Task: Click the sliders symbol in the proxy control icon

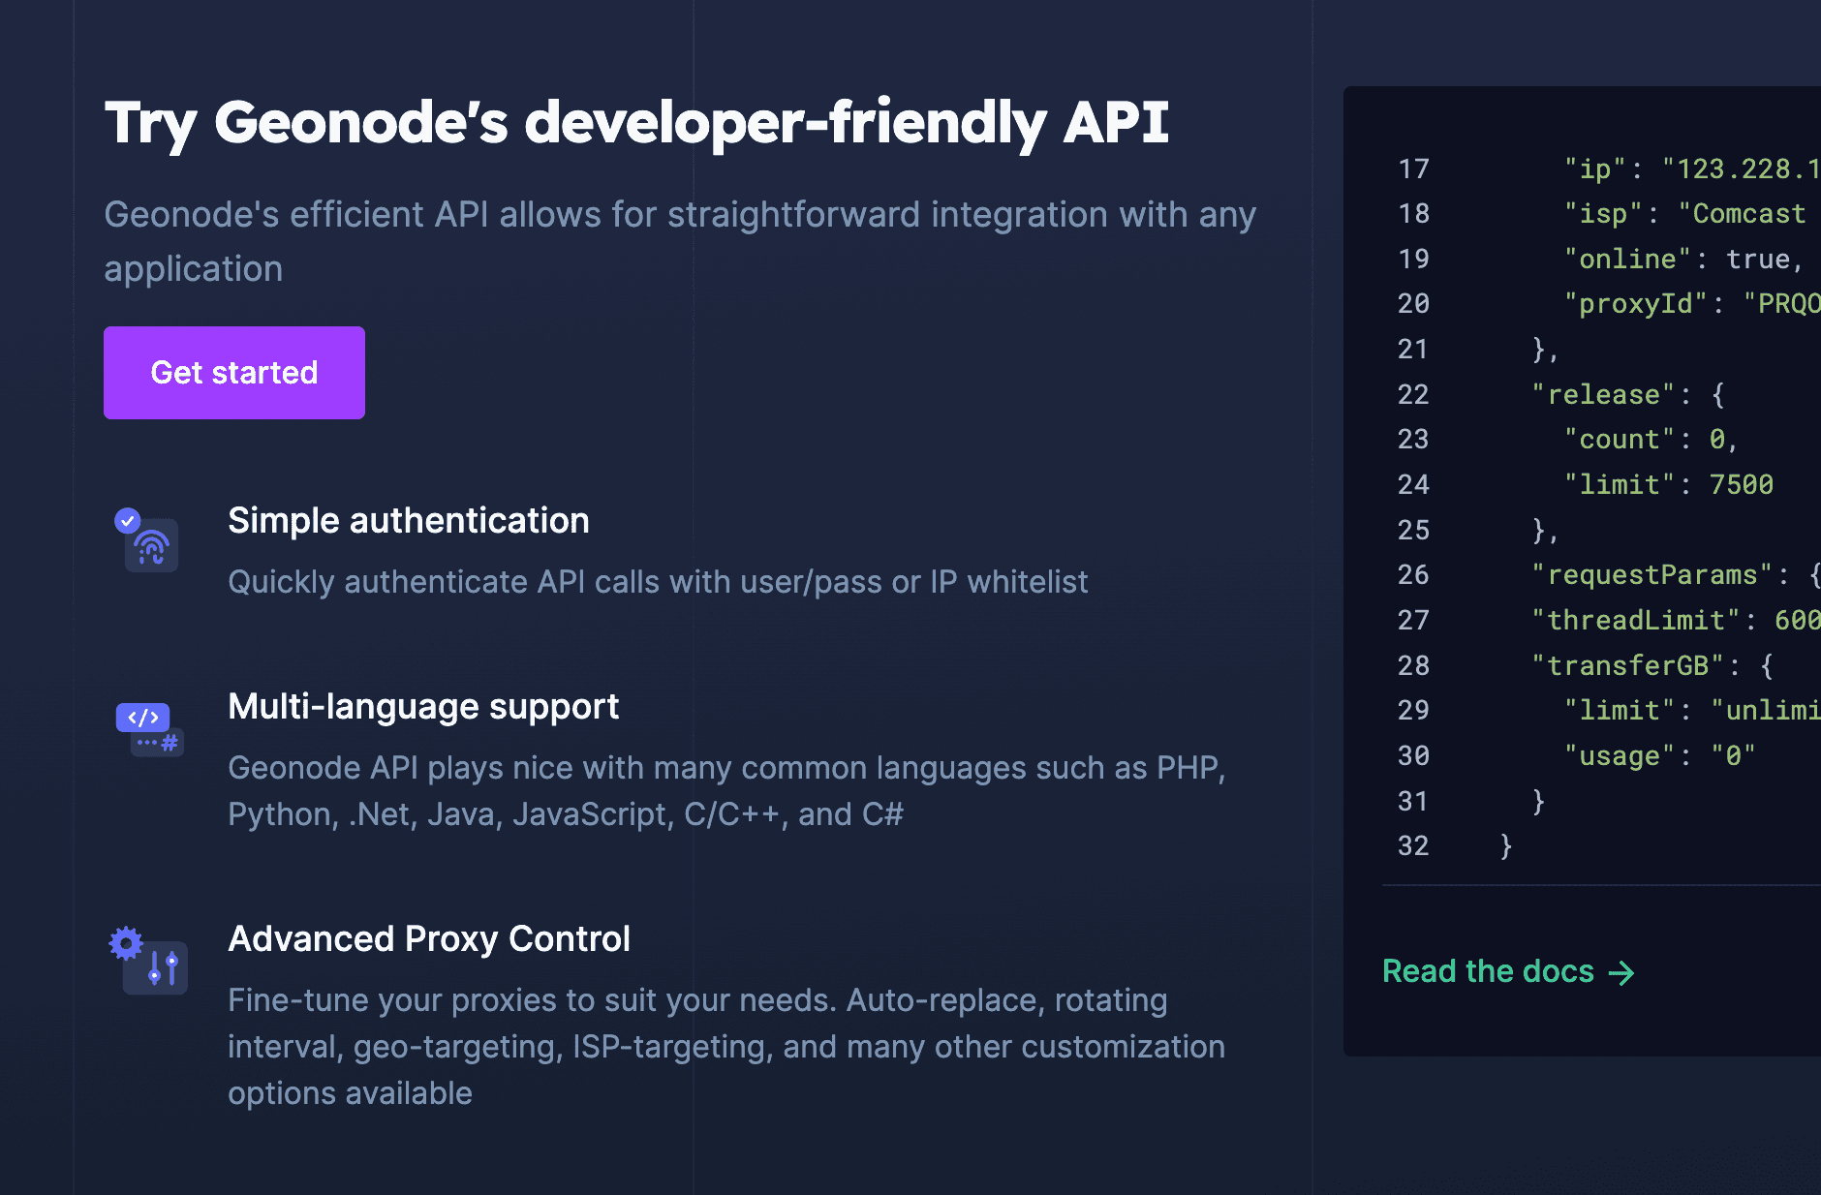Action: [165, 966]
